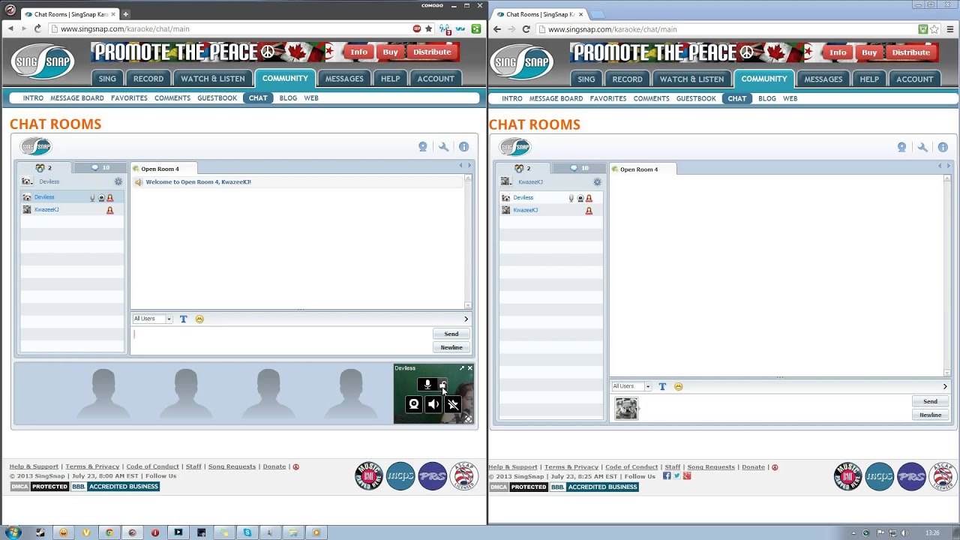Open gear options beside KwazeeKJ in right window
This screenshot has width=960, height=540.
pos(597,182)
